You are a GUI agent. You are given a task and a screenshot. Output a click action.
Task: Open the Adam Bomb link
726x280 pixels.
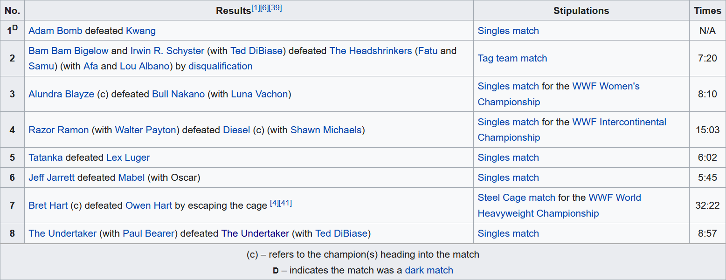tap(55, 31)
